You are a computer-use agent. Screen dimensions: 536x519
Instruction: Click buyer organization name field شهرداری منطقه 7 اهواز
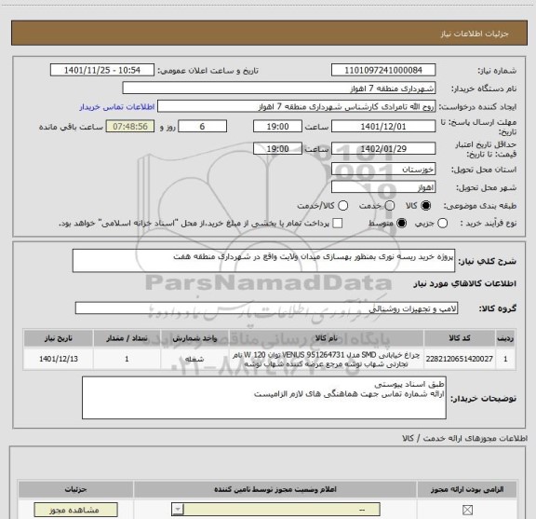click(279, 88)
